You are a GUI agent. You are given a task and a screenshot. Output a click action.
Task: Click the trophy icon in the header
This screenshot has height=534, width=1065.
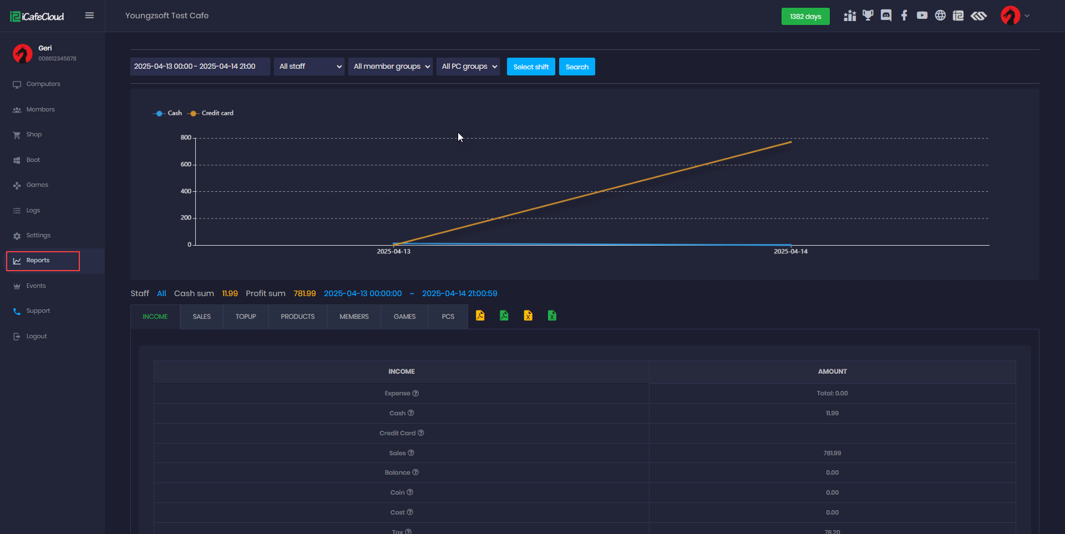[868, 16]
